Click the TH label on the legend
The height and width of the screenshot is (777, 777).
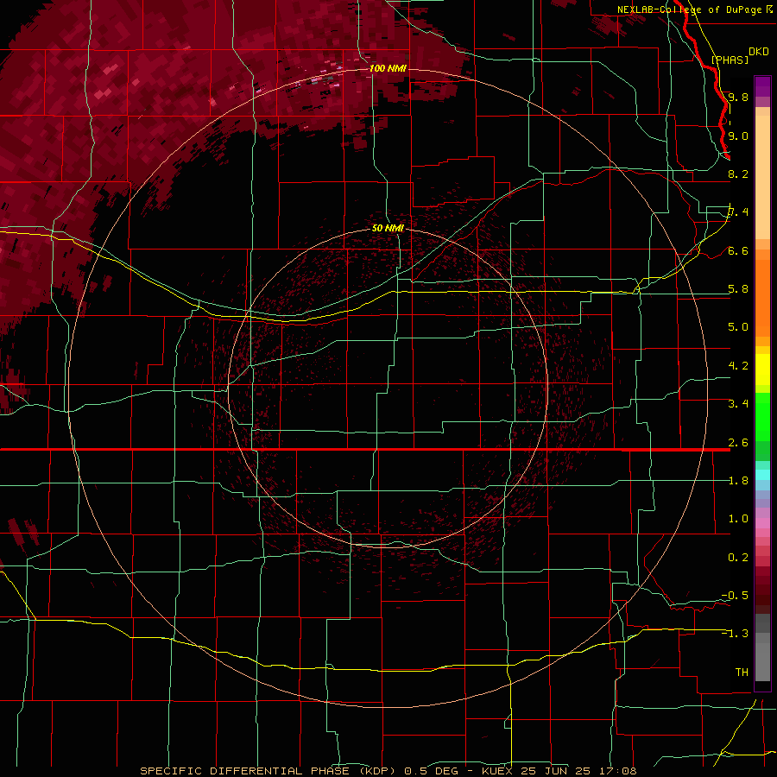pyautogui.click(x=742, y=673)
